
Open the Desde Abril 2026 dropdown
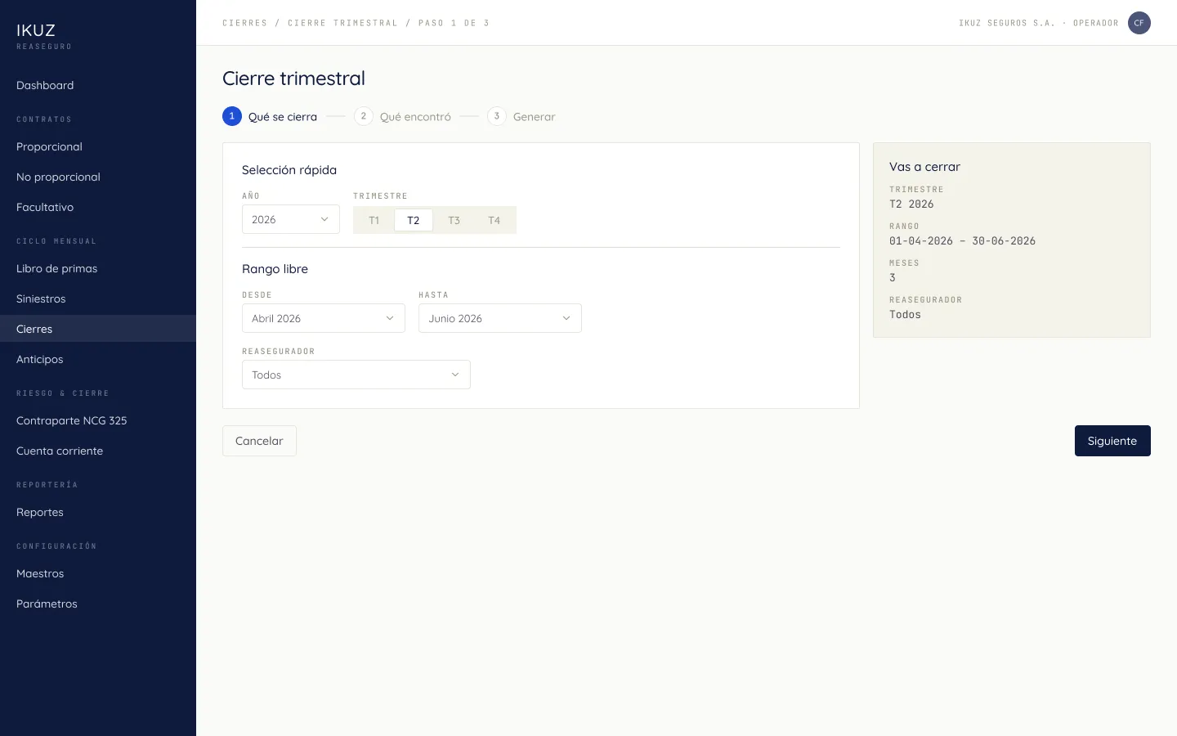[324, 318]
